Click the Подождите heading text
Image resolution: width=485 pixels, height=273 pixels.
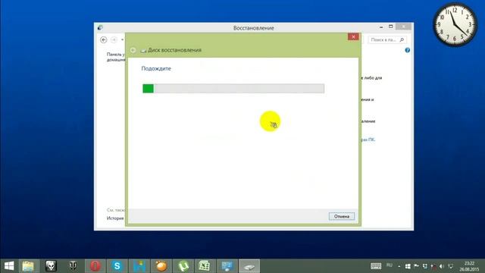tap(156, 68)
